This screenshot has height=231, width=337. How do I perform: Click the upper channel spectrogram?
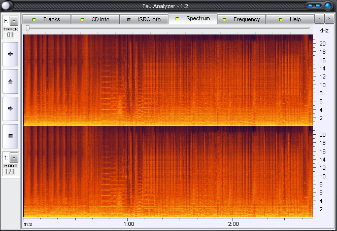[167, 79]
